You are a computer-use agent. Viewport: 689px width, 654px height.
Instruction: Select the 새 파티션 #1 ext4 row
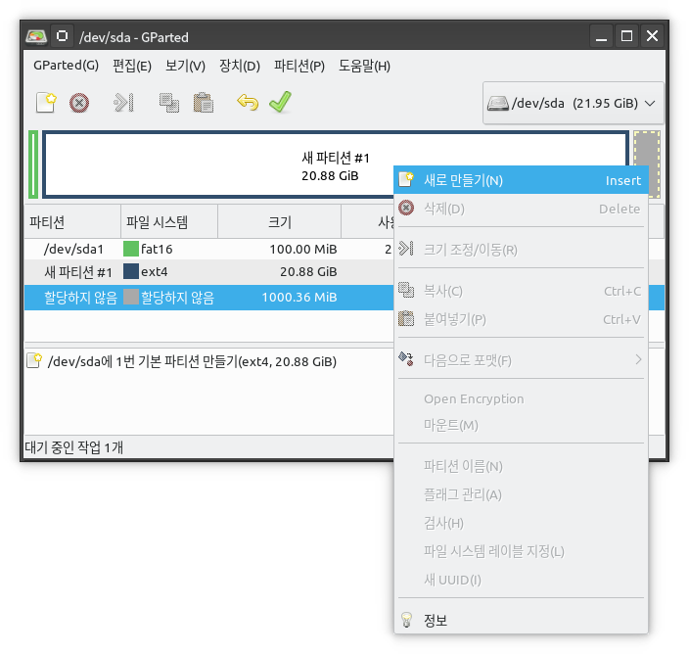click(x=208, y=271)
